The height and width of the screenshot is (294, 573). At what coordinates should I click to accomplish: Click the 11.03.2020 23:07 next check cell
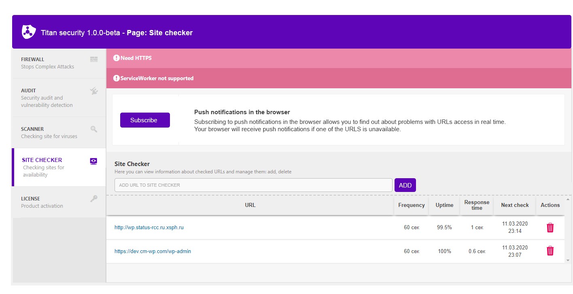pos(515,251)
